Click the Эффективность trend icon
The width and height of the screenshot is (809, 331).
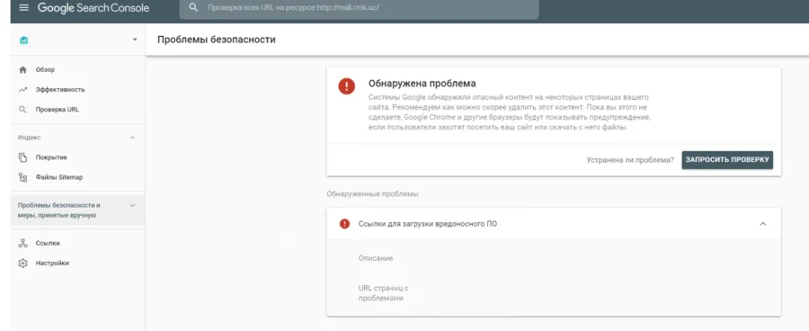click(x=22, y=90)
